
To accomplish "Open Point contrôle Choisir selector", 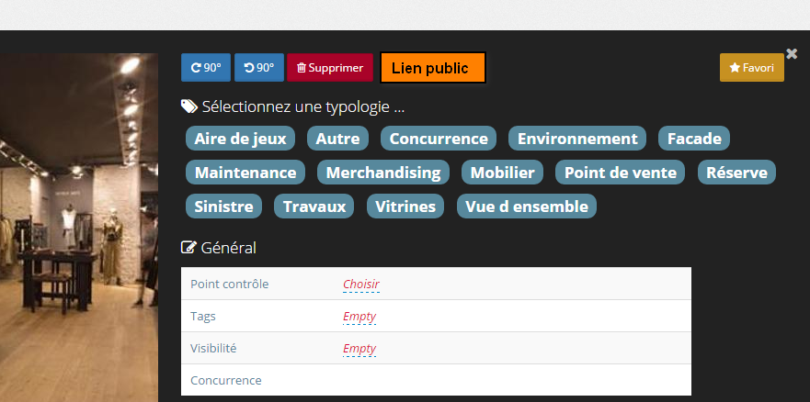I will (360, 285).
